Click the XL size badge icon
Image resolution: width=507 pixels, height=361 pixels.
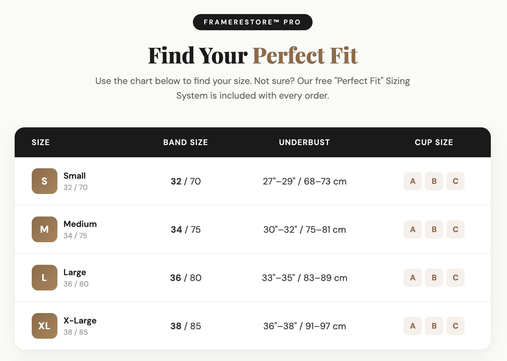(44, 326)
